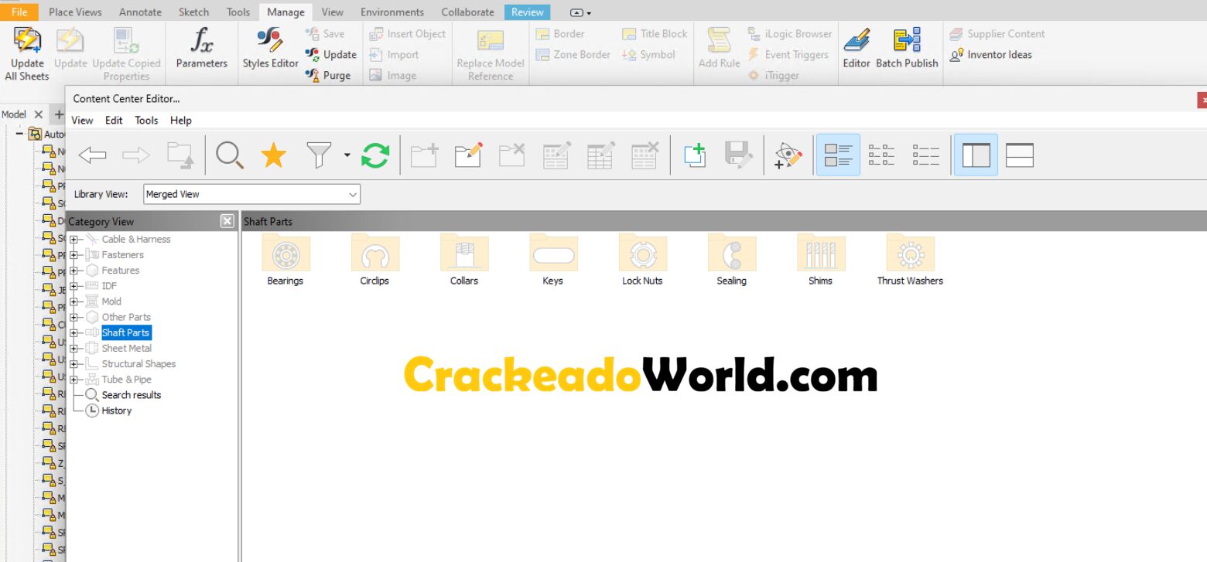Select History in the category tree

pyautogui.click(x=117, y=410)
